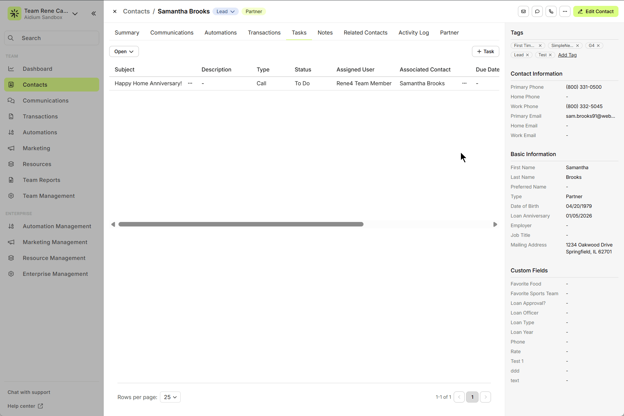Open Marketing Management under Enterprise
The image size is (624, 416).
[55, 242]
